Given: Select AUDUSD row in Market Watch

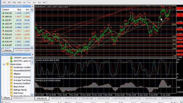Looking at the screenshot, I should pyautogui.click(x=16, y=31).
